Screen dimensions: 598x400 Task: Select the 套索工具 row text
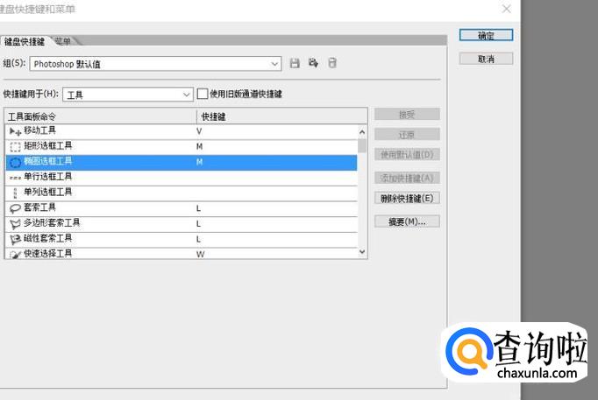tap(39, 207)
